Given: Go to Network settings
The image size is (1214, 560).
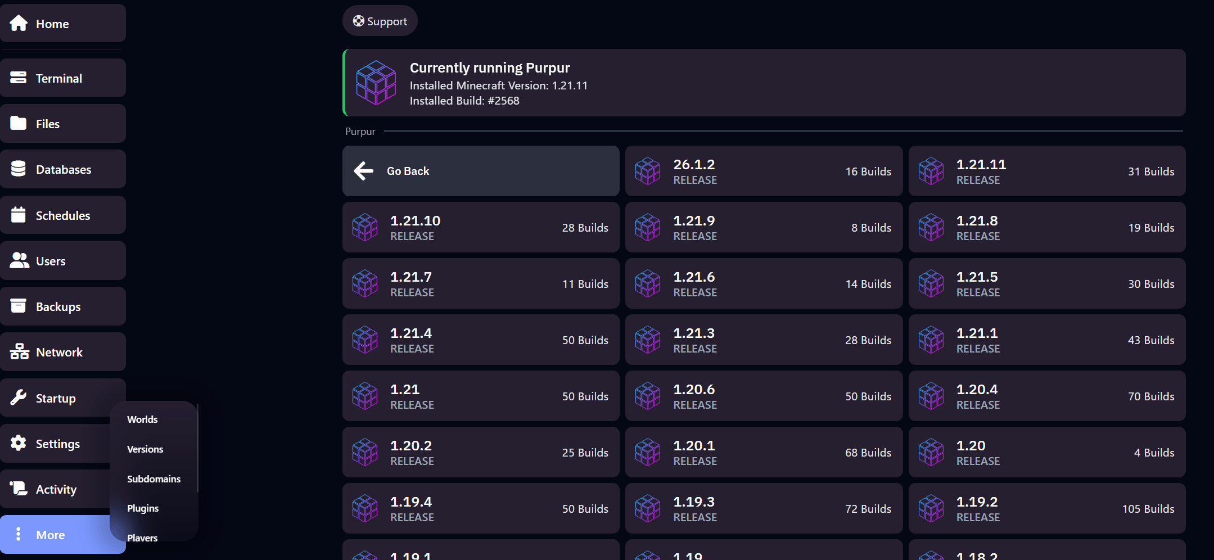Looking at the screenshot, I should click(63, 351).
